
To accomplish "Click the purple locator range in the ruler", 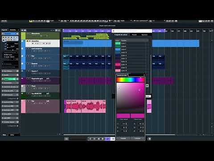I will [87, 31].
